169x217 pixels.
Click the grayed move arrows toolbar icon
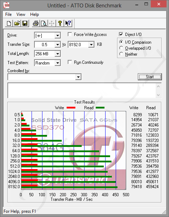(52, 23)
